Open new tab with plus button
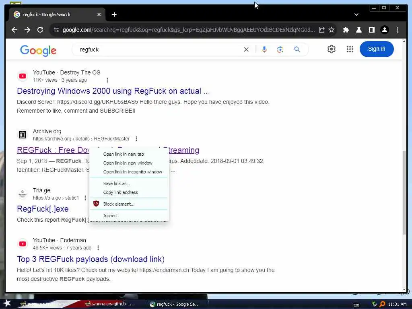This screenshot has height=309, width=412. tap(114, 14)
